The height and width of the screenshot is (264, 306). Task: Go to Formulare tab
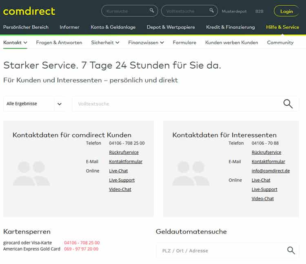184,42
